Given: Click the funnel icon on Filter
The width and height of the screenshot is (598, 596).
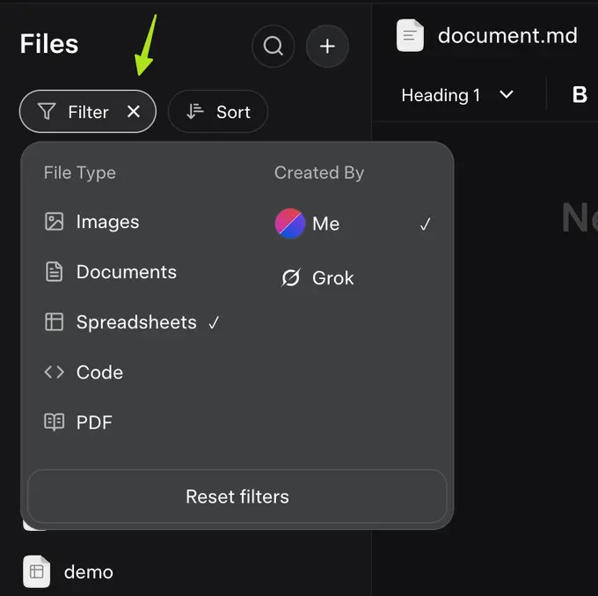Looking at the screenshot, I should (47, 112).
